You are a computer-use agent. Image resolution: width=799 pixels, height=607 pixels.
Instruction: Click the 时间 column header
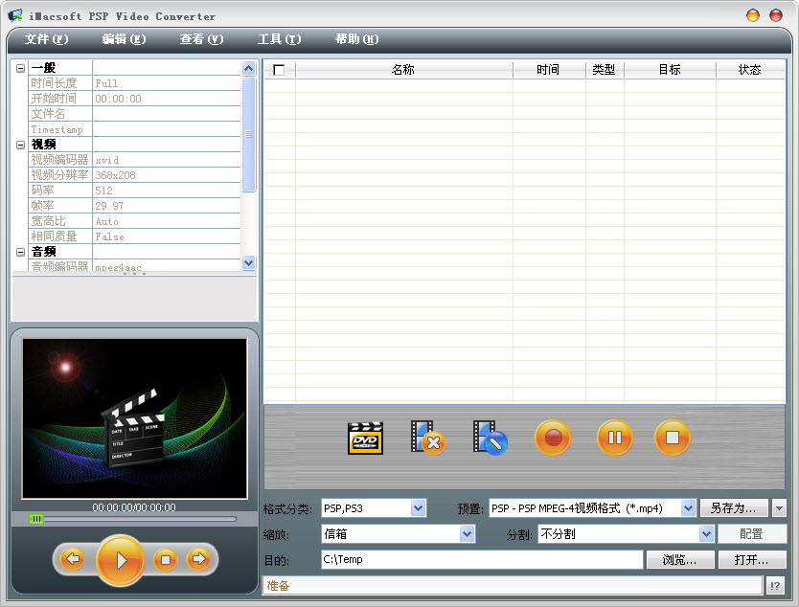(549, 70)
